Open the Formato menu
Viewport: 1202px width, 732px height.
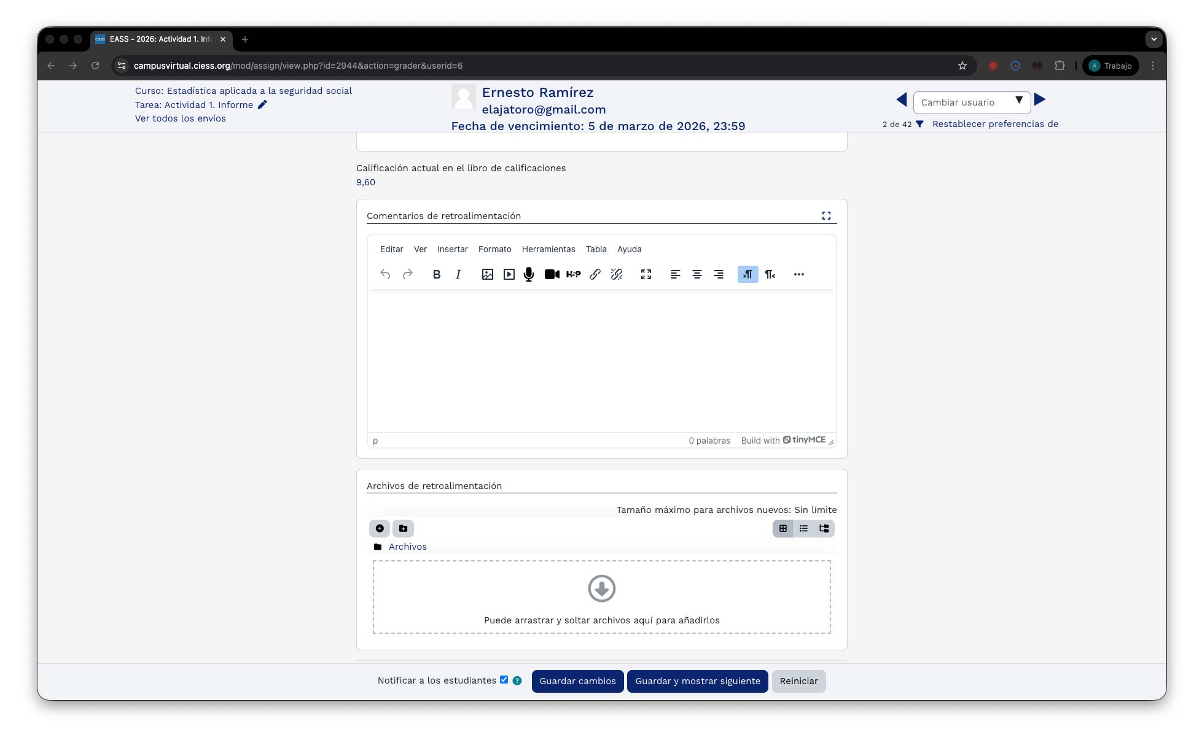pos(494,249)
